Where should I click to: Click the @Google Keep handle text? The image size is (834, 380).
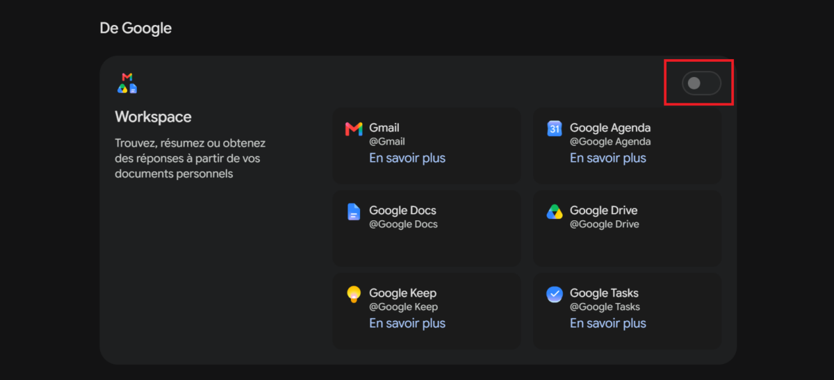[x=404, y=306]
